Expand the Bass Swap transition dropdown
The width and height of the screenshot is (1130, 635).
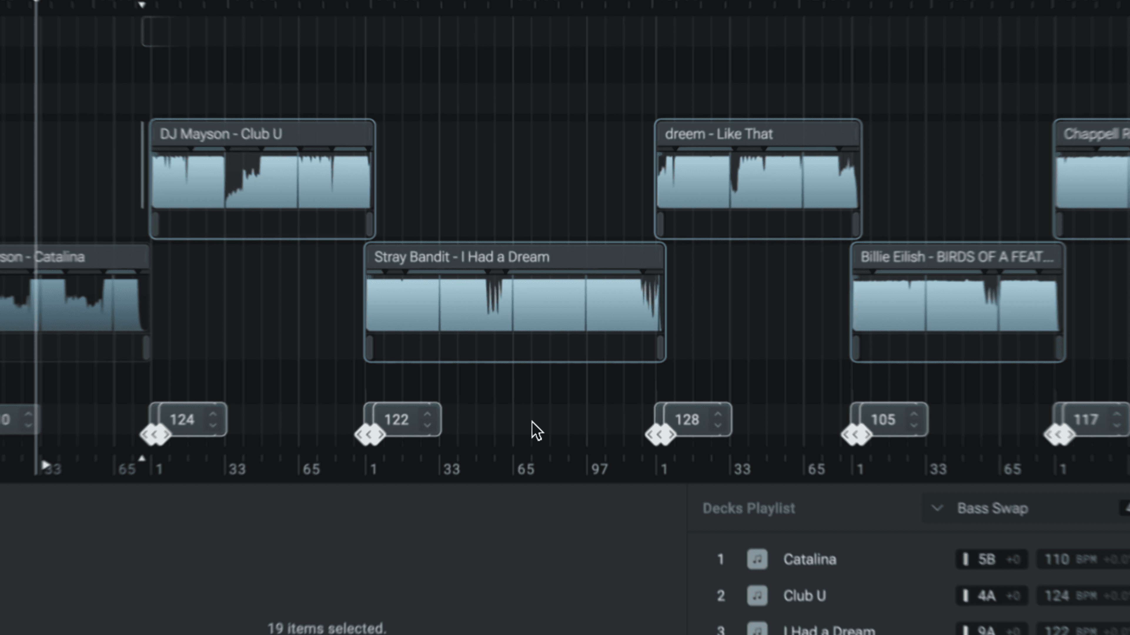pyautogui.click(x=937, y=508)
